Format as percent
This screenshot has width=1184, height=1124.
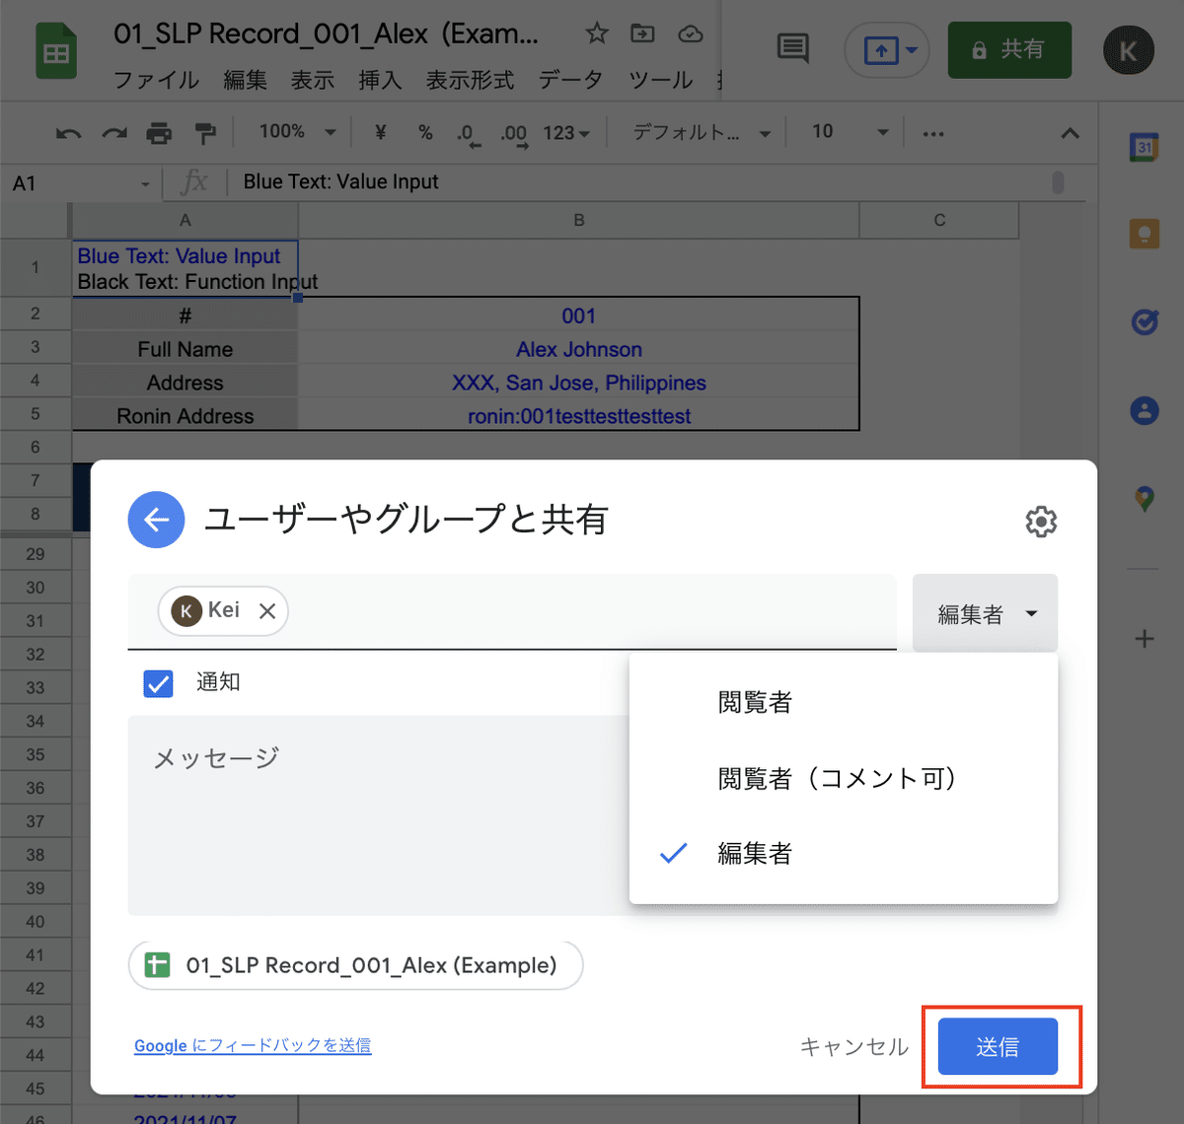[x=425, y=132]
